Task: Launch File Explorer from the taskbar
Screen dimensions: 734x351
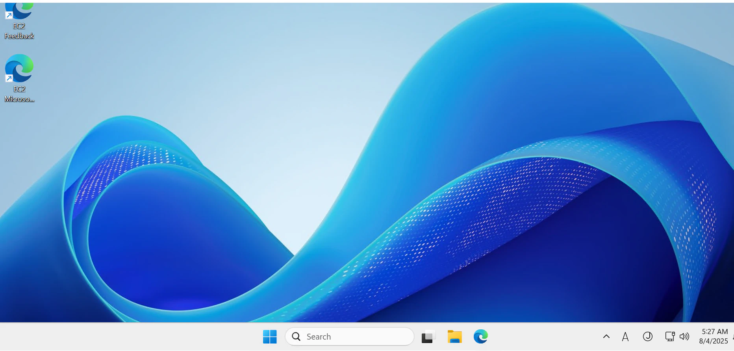Action: tap(454, 337)
